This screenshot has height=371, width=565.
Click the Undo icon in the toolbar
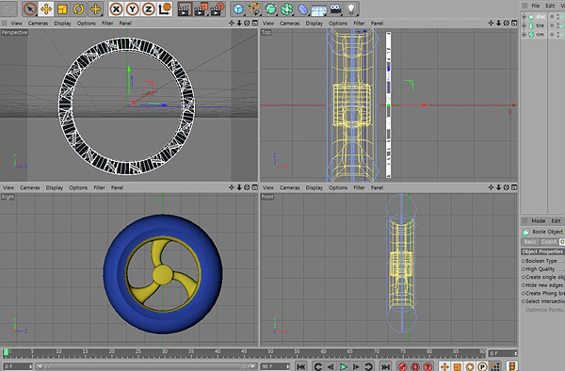[x=8, y=8]
